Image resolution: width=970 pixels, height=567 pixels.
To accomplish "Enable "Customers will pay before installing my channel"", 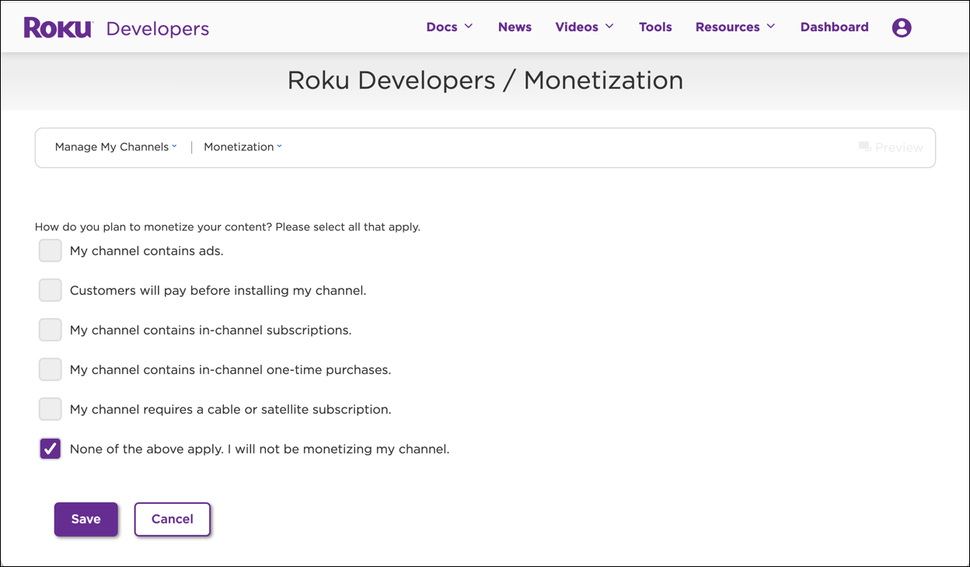I will (50, 290).
